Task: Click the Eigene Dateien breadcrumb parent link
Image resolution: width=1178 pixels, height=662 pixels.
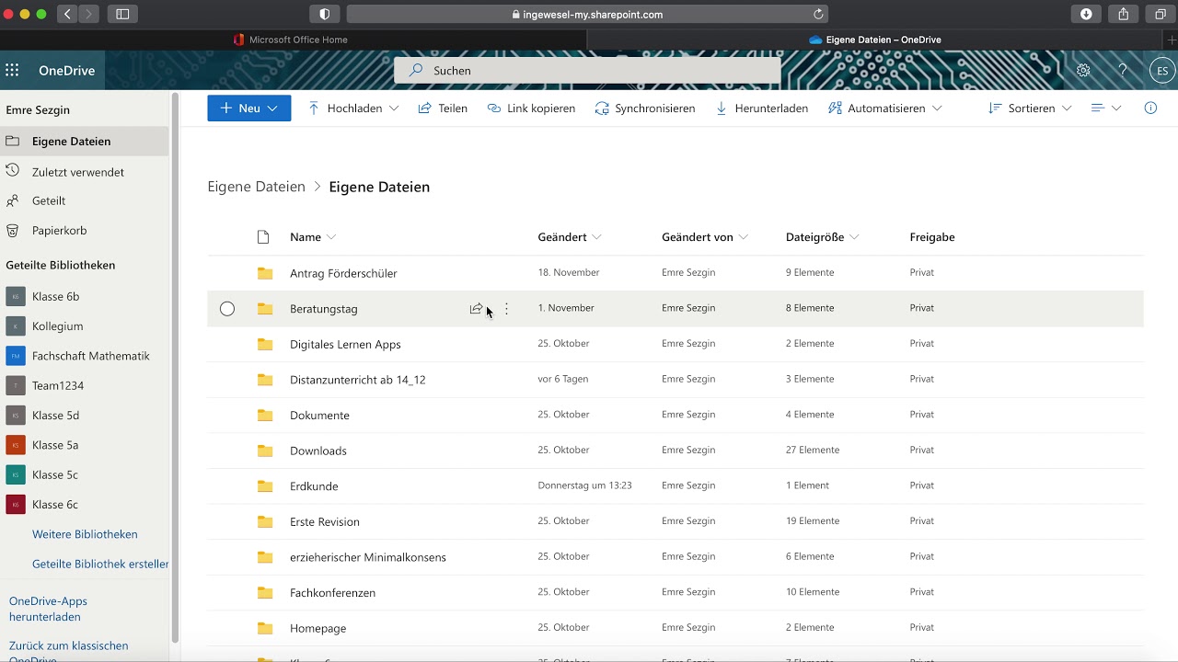Action: [256, 187]
